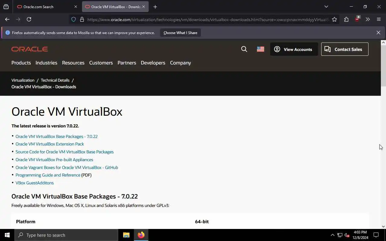Open the Company menu

click(180, 63)
